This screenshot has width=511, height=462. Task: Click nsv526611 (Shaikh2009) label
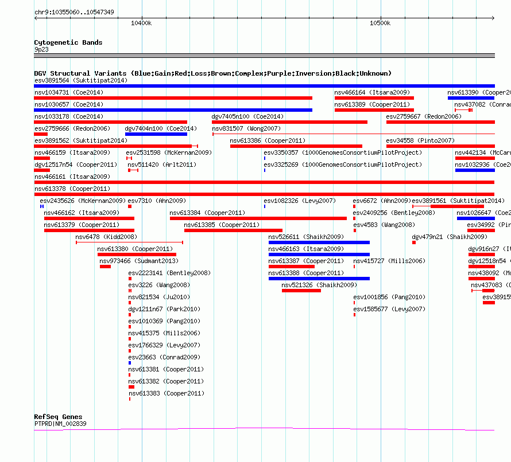pyautogui.click(x=306, y=237)
